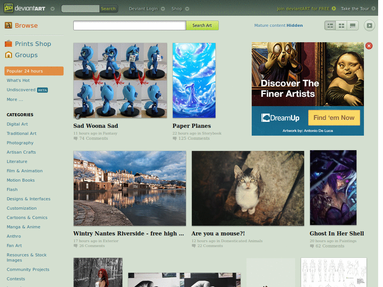Open the Resources & Stock Images category
The width and height of the screenshot is (383, 287).
[27, 257]
